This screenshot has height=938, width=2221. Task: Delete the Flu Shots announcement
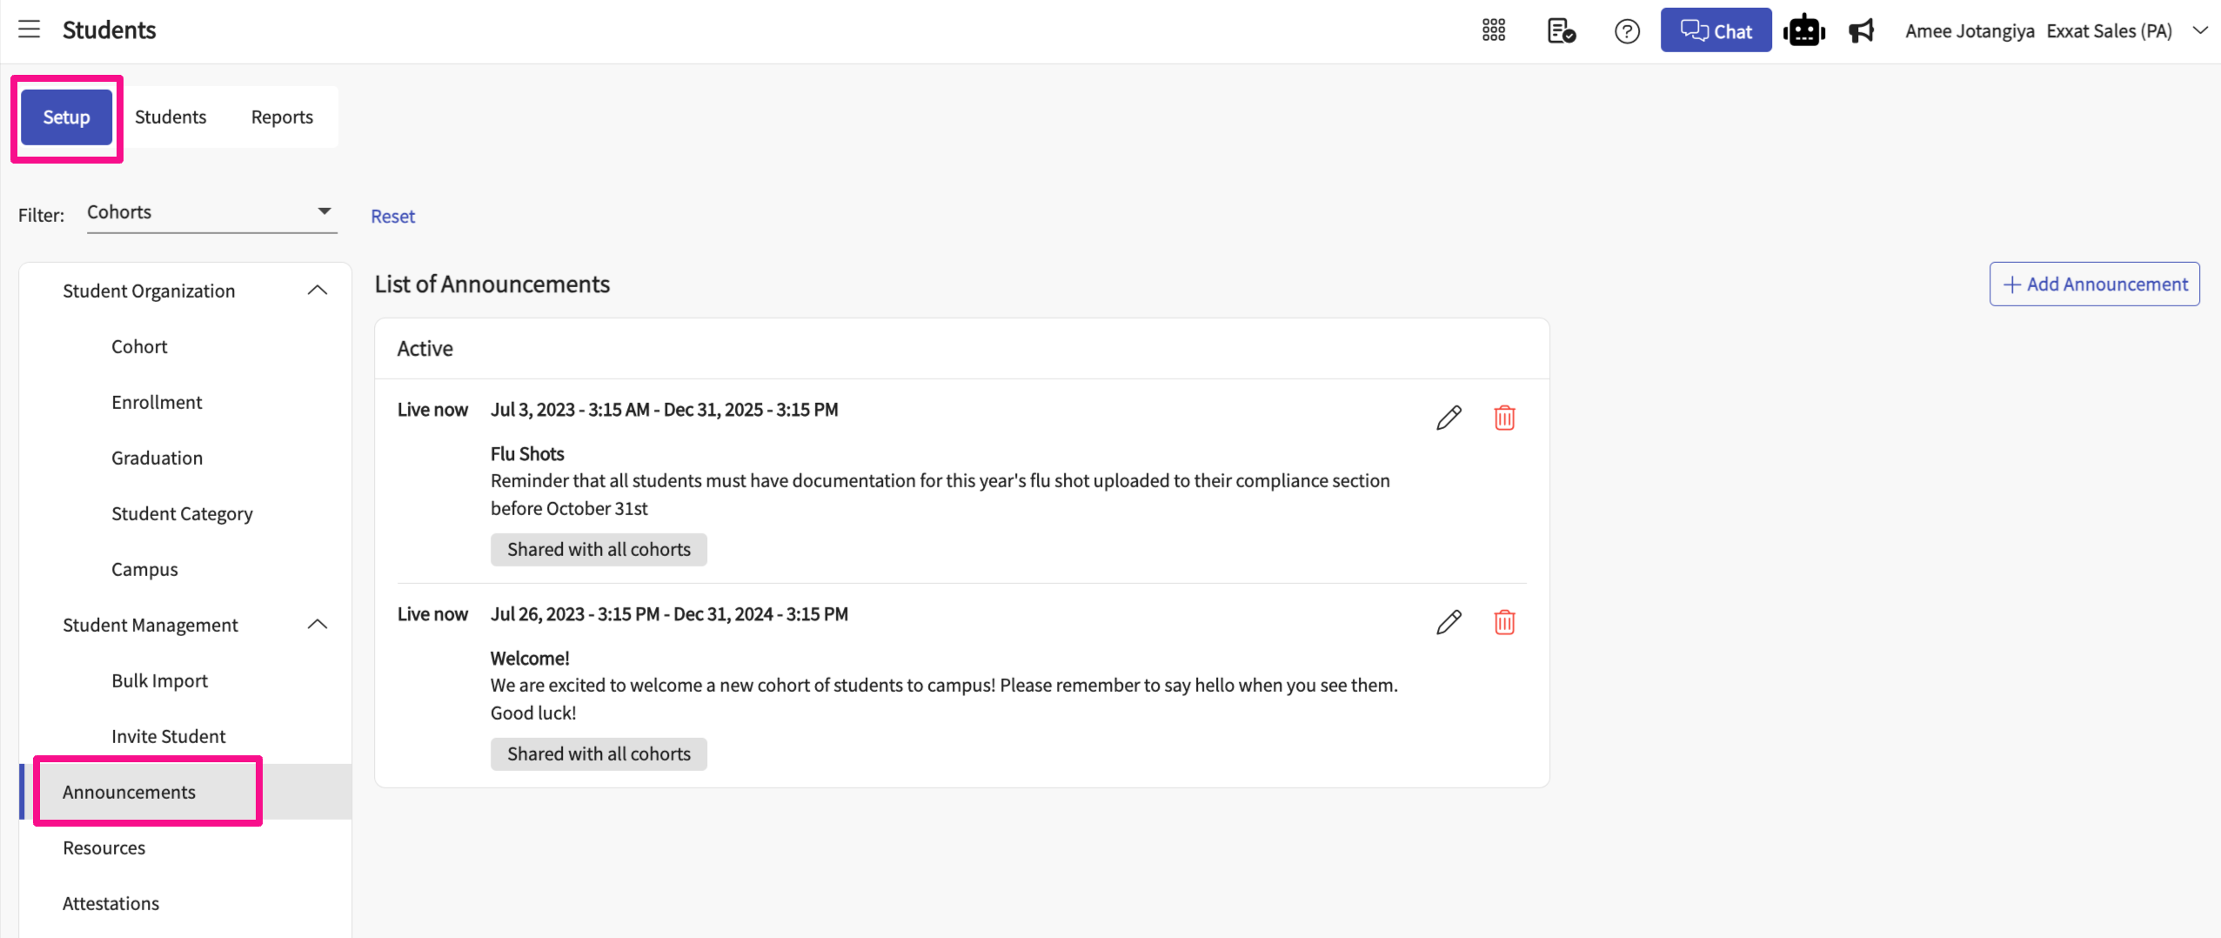point(1504,418)
